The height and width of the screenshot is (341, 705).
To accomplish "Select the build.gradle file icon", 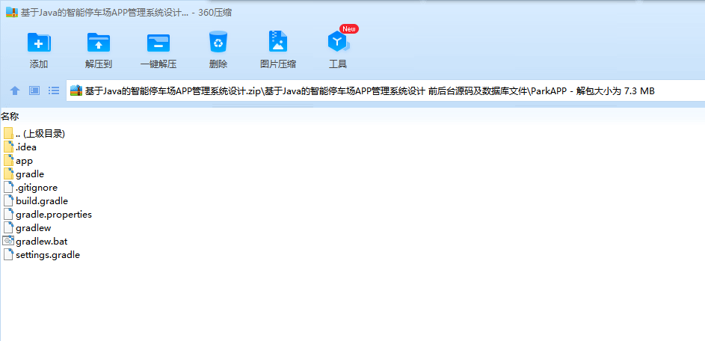I will [x=8, y=200].
